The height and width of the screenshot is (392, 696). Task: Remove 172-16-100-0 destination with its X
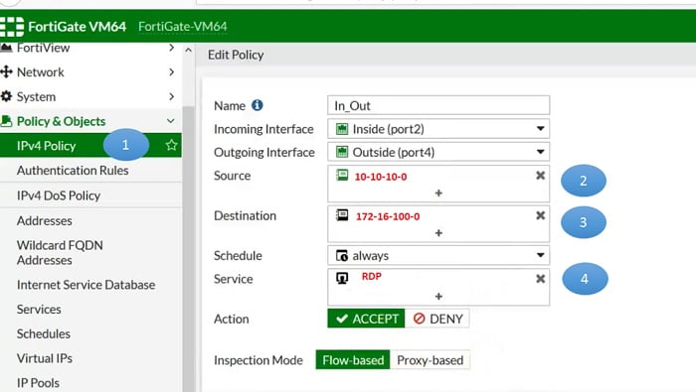[540, 215]
